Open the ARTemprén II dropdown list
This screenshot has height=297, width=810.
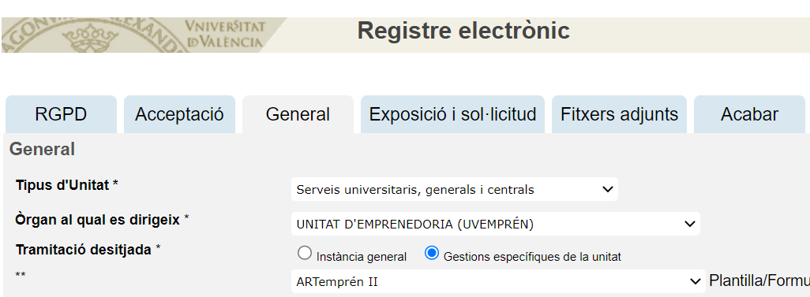click(498, 281)
